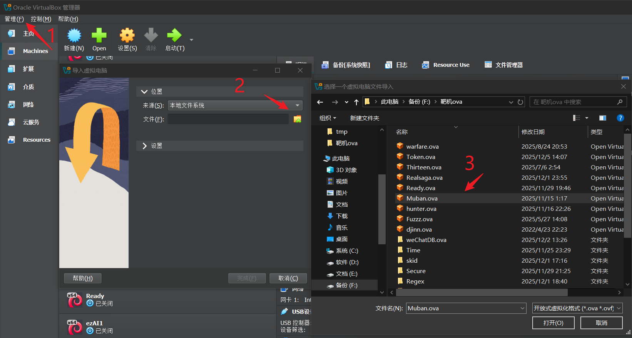Viewport: 632px width, 338px height.
Task: Click the New (新建) machine icon
Action: click(74, 36)
